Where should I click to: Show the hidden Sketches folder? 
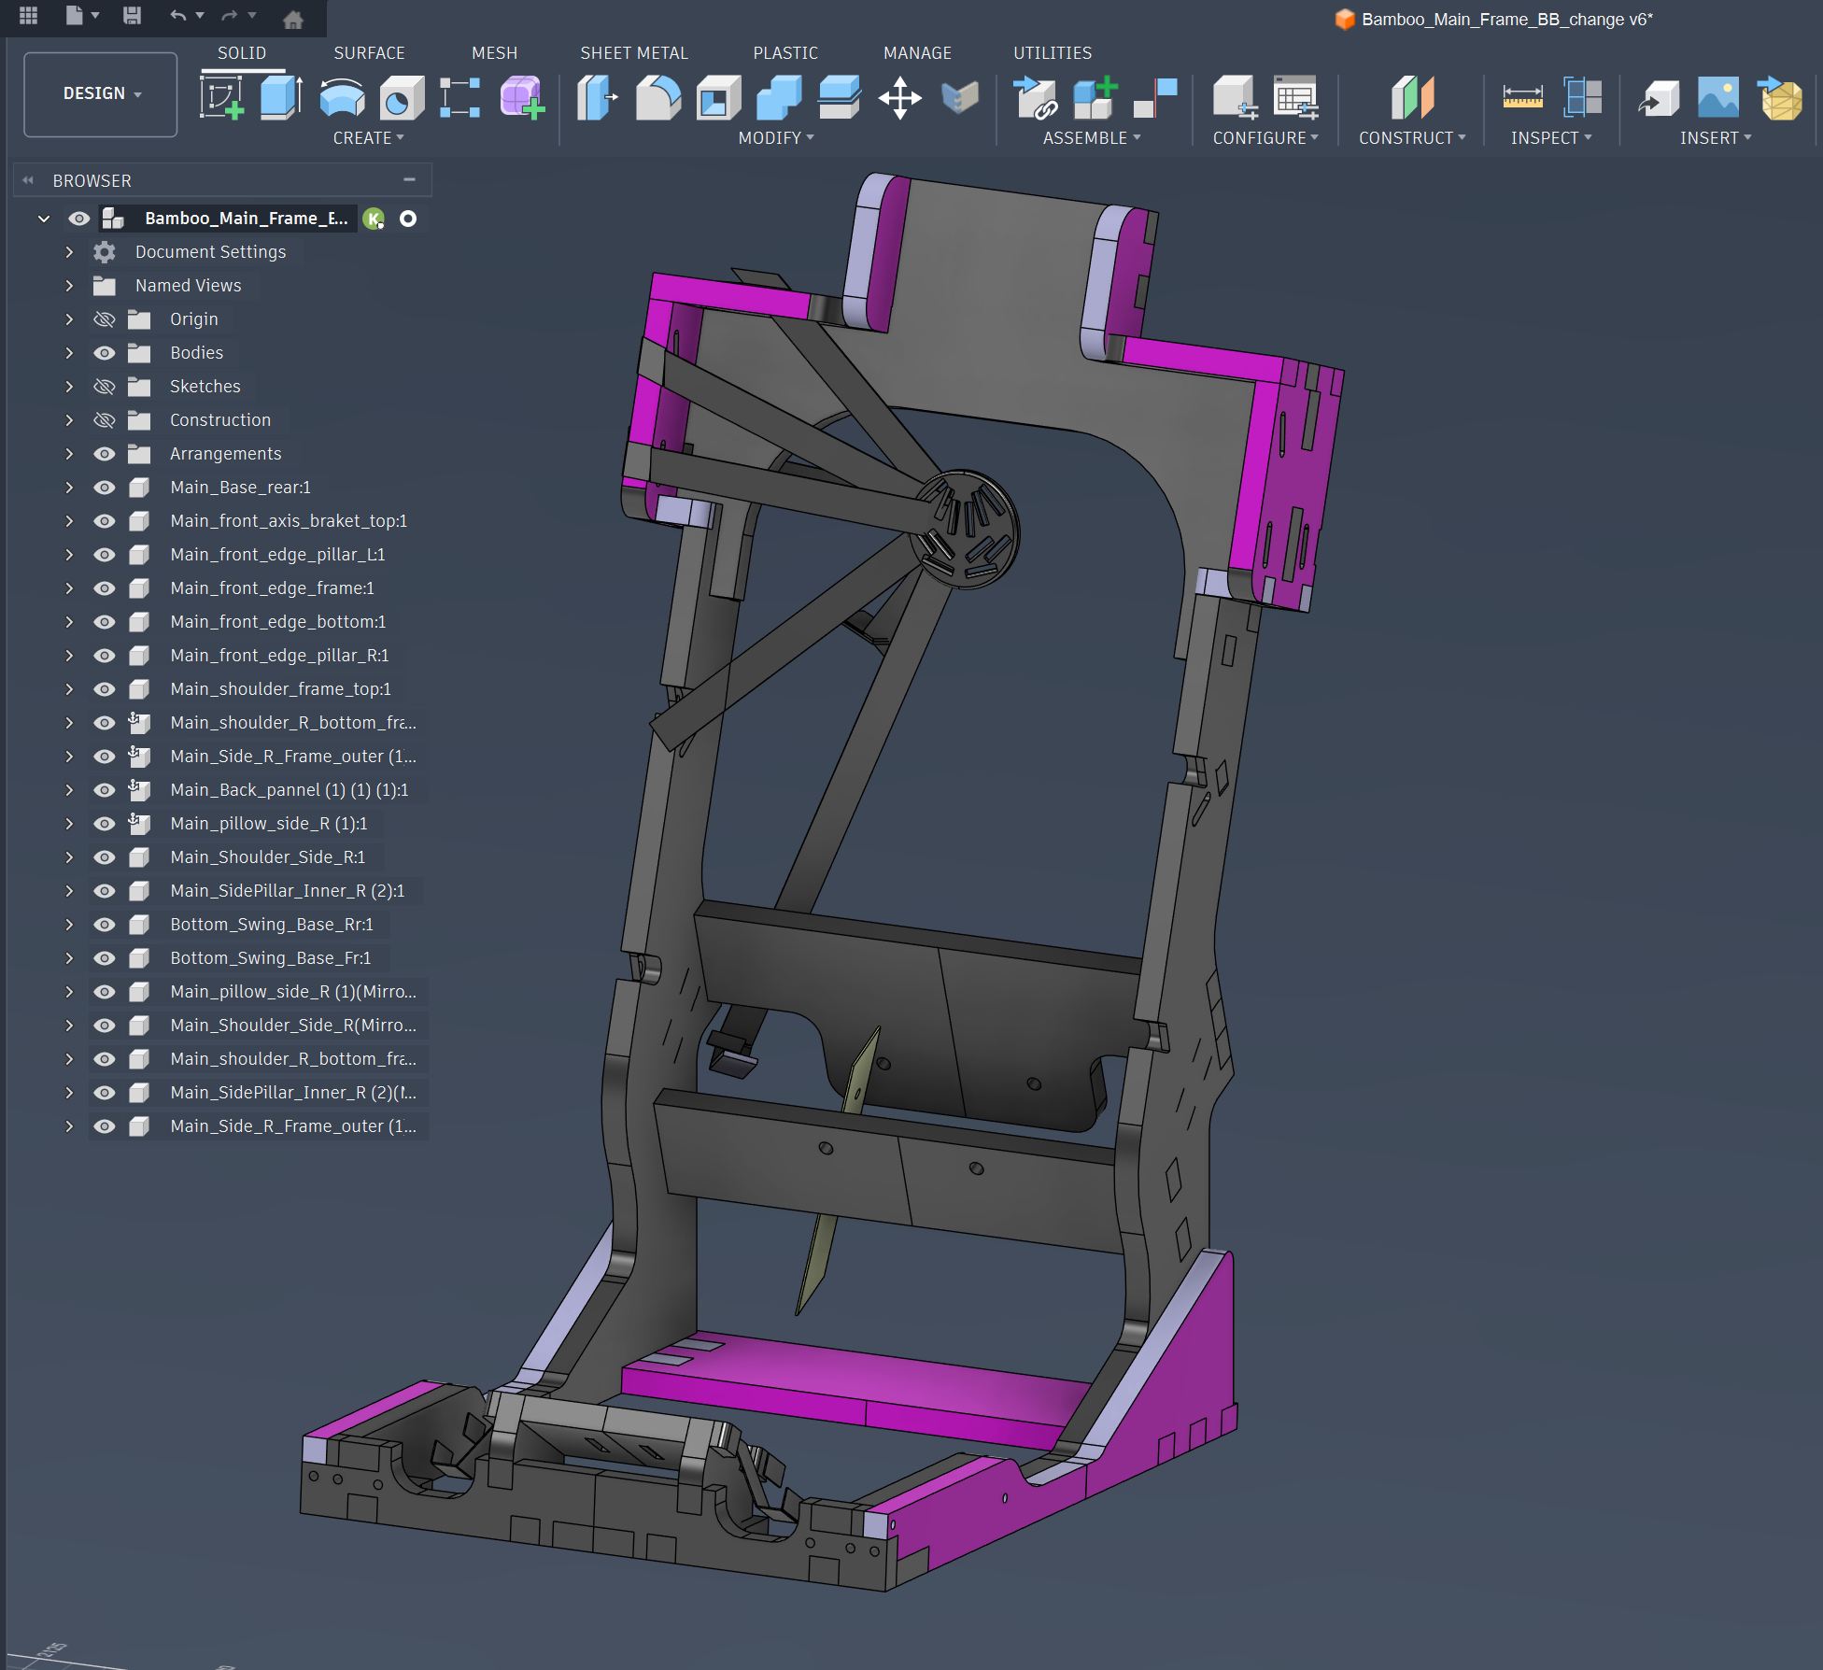coord(105,387)
